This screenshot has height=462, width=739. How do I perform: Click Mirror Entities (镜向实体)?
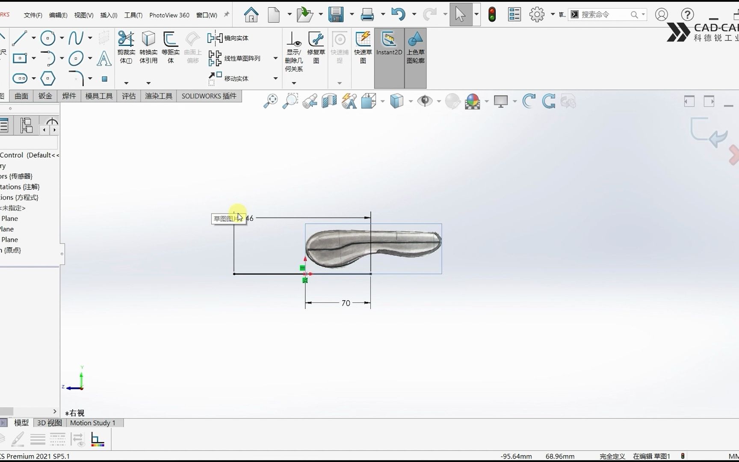228,38
